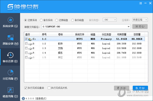Click the image path field G:\YLMFWIN7.GHO
Screen dimensions: 153x101
[x=86, y=27]
